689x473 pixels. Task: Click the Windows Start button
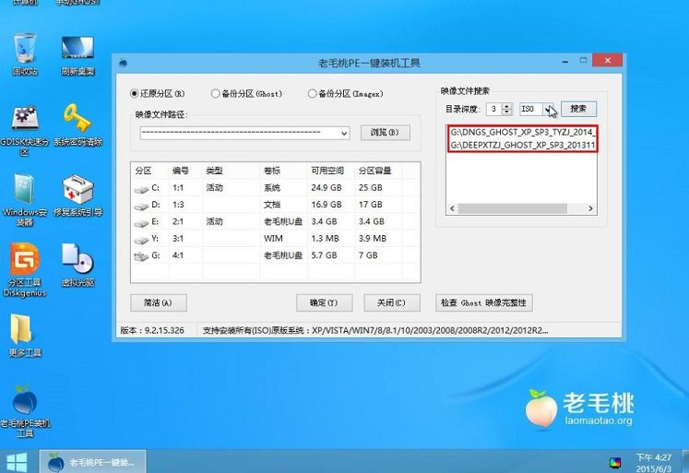click(x=17, y=462)
